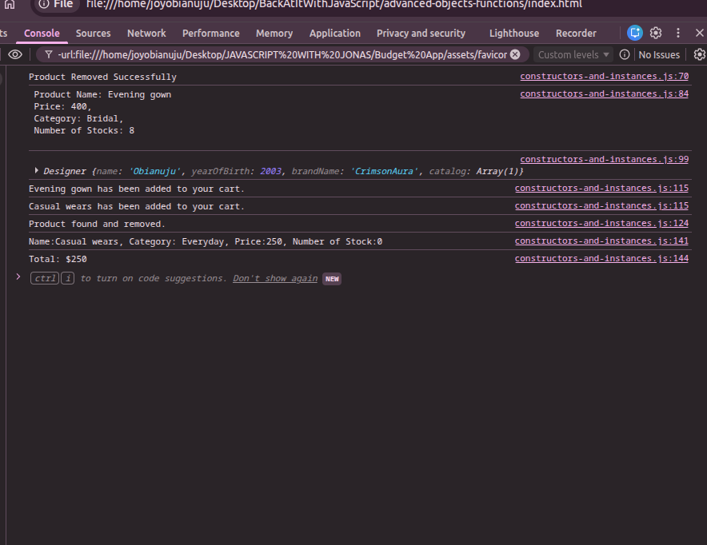
Task: Open the three-dot customize DevTools menu
Action: pos(677,34)
